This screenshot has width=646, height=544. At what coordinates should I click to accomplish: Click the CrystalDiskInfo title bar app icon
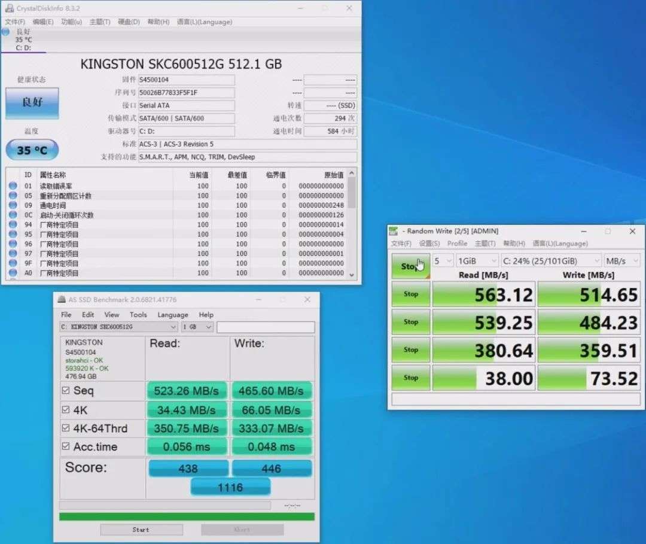[x=9, y=8]
